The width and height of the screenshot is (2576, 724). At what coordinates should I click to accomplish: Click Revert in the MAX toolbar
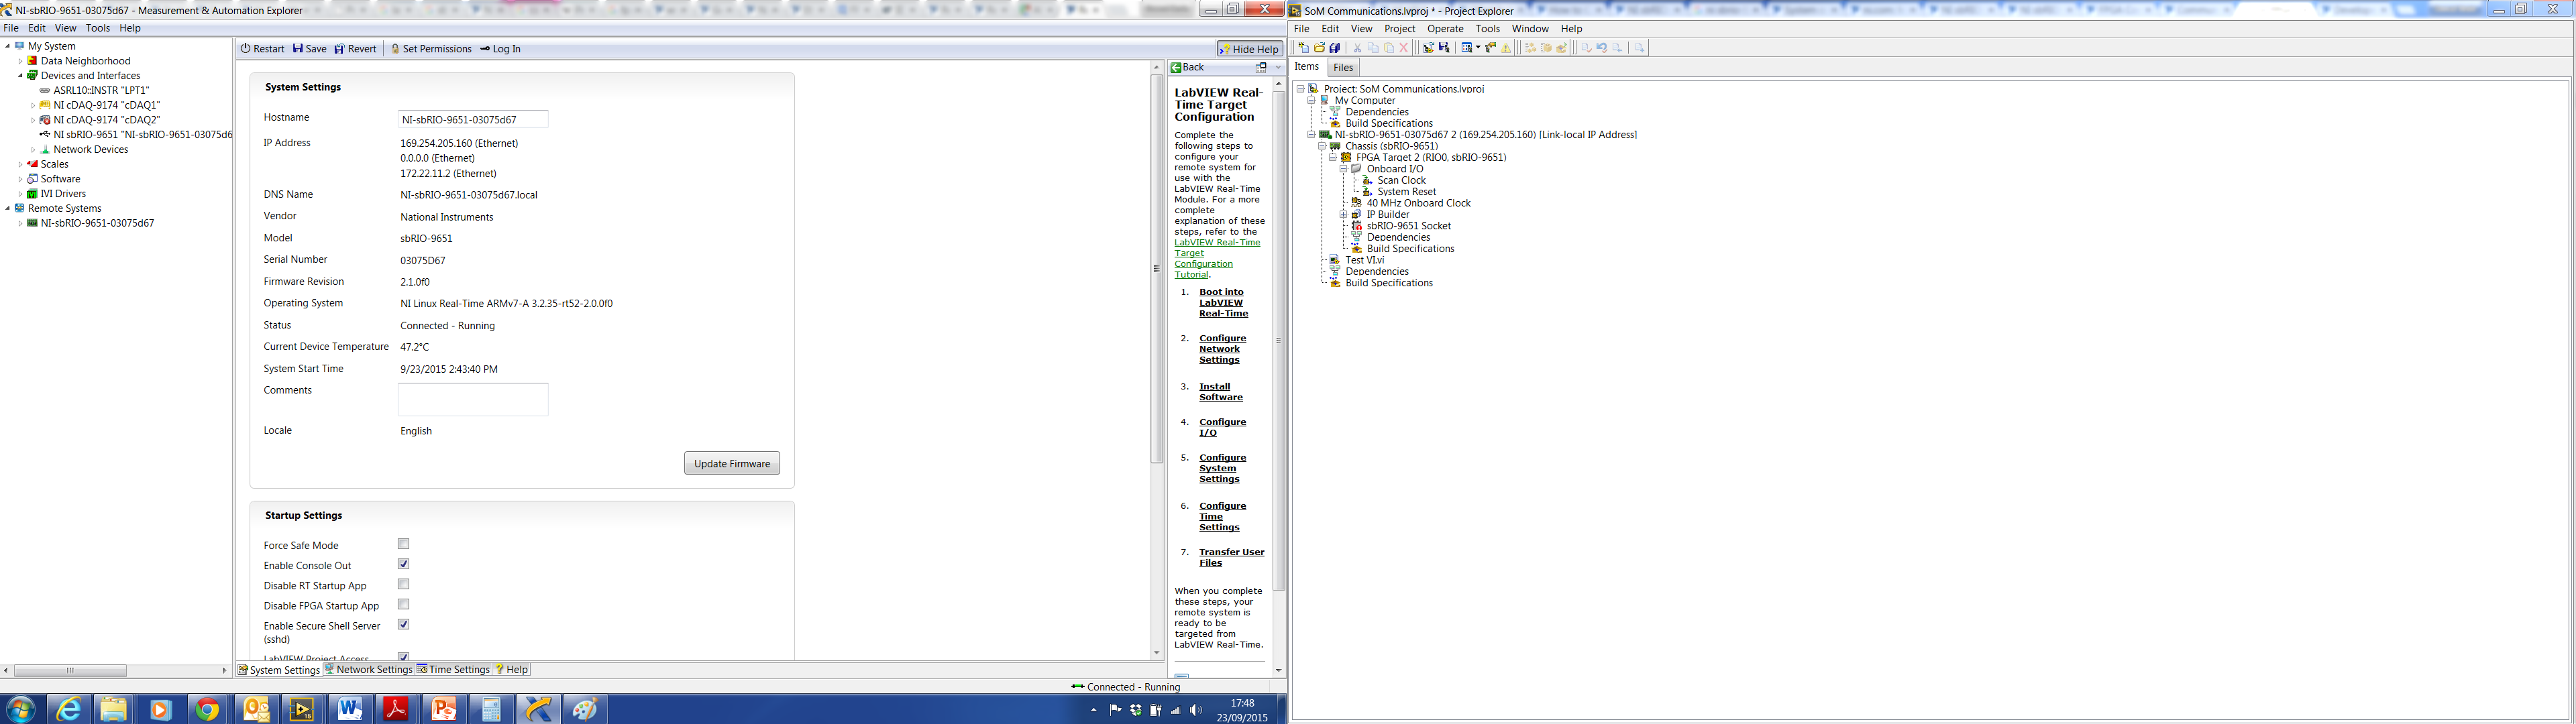click(x=355, y=49)
